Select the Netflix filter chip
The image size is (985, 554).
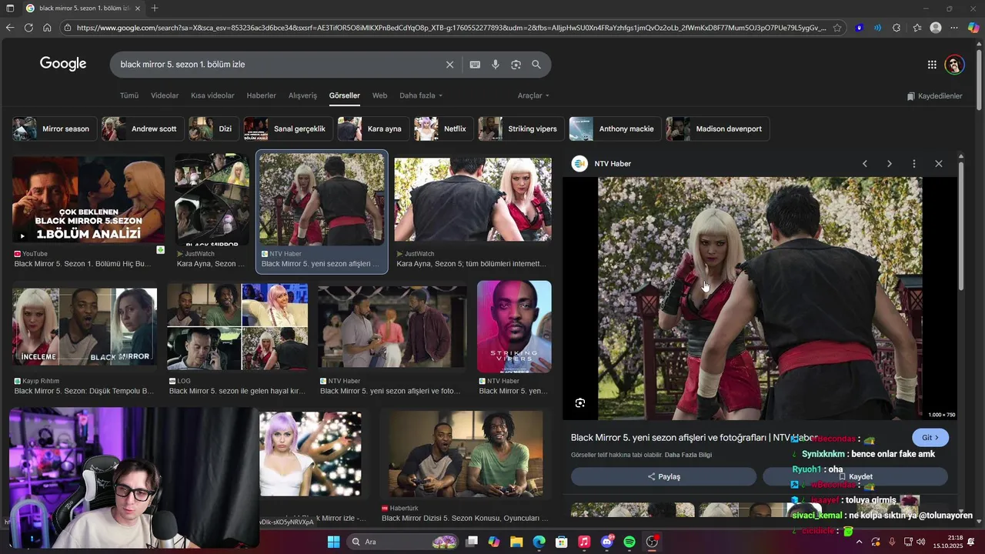[x=444, y=128]
